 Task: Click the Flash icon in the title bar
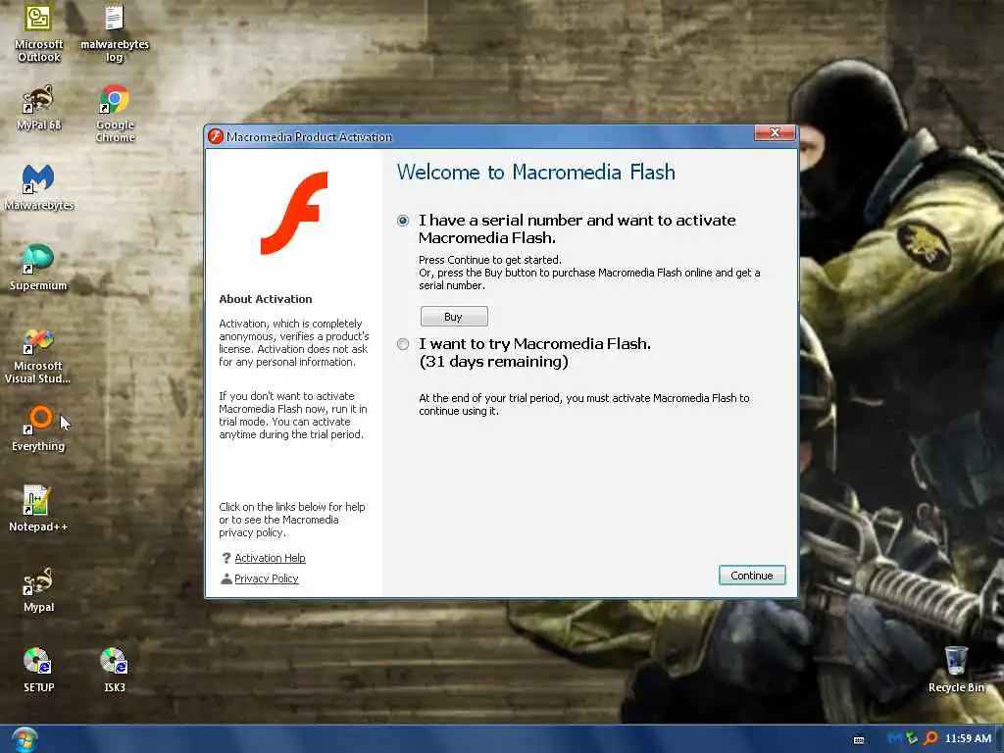pos(216,136)
